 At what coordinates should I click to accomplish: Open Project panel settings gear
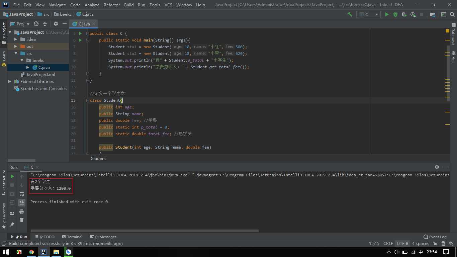[x=56, y=24]
